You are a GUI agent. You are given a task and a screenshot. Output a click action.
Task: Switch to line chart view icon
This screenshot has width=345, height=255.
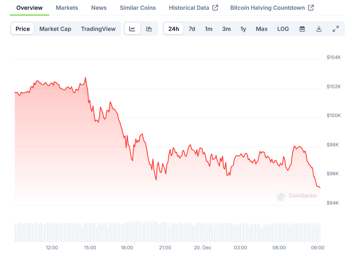pos(132,29)
